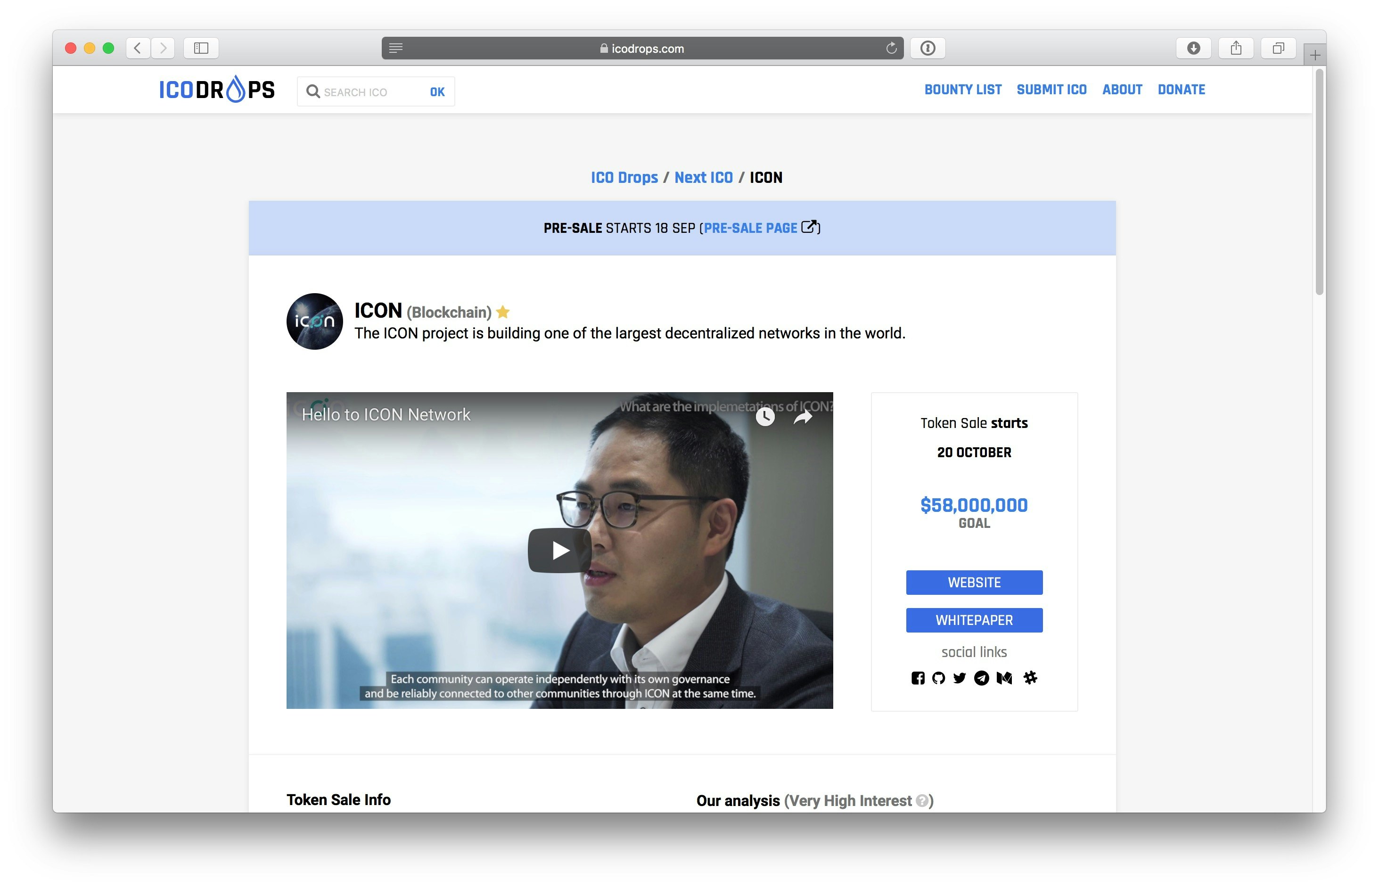Click the 20 OCTOBER date text
Viewport: 1379px width, 888px height.
(x=974, y=452)
